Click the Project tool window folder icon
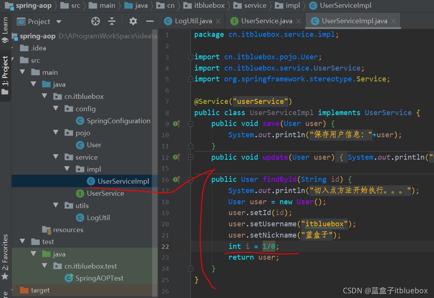434x298 pixels. coord(5,92)
